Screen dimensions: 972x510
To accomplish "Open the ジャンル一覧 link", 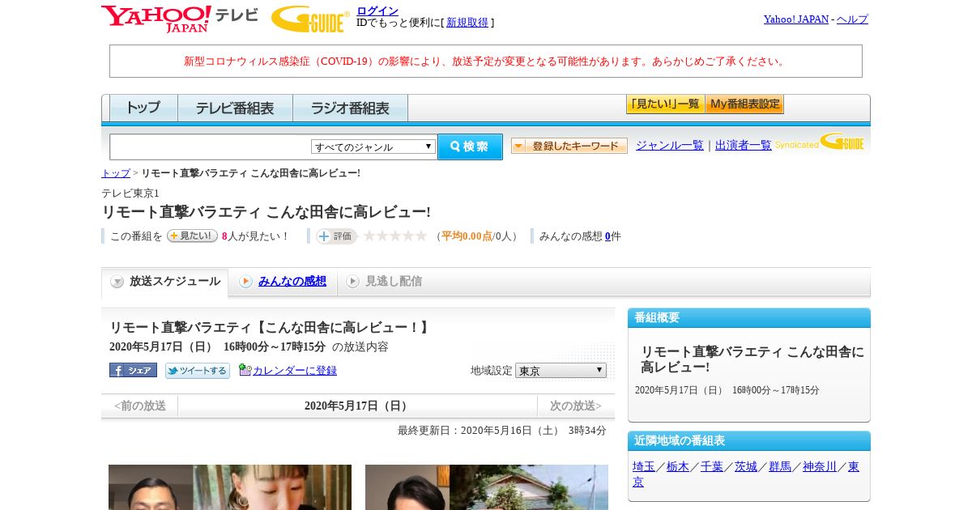I will [670, 145].
